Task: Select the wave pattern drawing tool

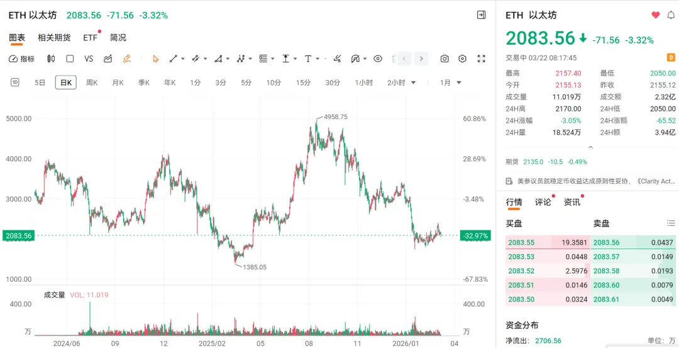Action: point(241,59)
